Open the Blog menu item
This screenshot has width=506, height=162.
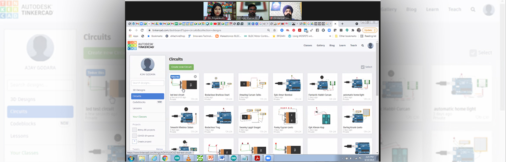click(x=332, y=46)
